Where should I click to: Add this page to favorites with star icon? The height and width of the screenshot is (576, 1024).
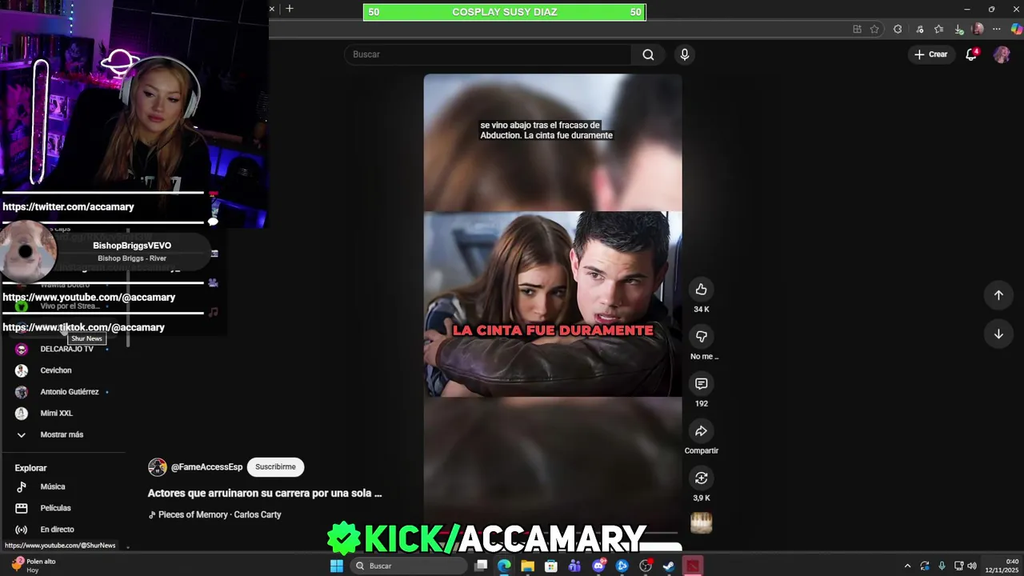tap(874, 29)
